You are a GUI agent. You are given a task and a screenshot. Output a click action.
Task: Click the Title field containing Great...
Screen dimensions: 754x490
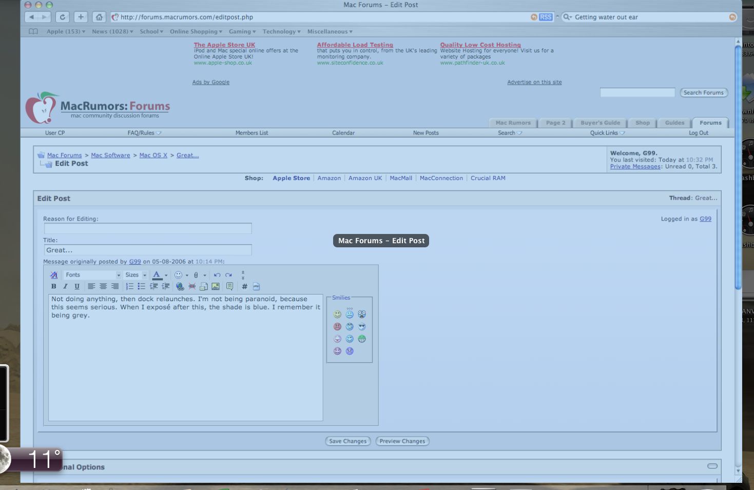[148, 250]
